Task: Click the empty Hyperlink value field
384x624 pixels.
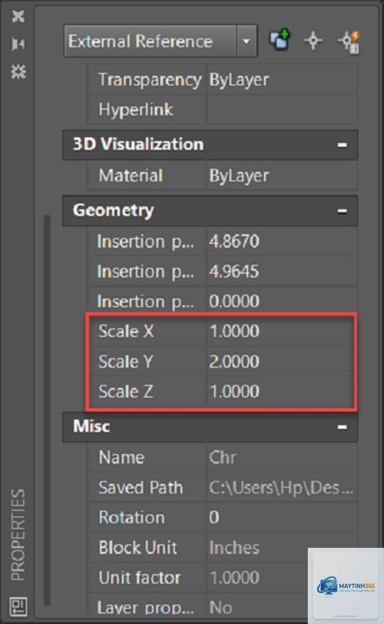Action: 282,110
